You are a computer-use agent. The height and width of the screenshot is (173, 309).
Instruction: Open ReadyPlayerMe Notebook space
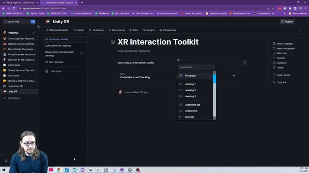click(19, 54)
